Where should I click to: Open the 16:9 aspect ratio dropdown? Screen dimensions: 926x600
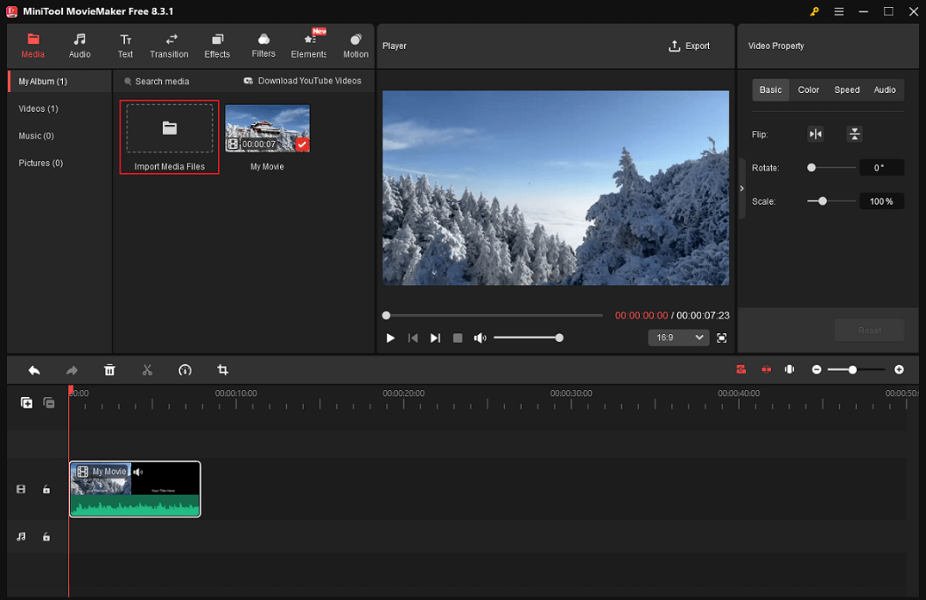pos(678,337)
